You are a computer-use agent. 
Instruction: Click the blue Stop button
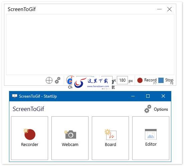[x=166, y=80]
